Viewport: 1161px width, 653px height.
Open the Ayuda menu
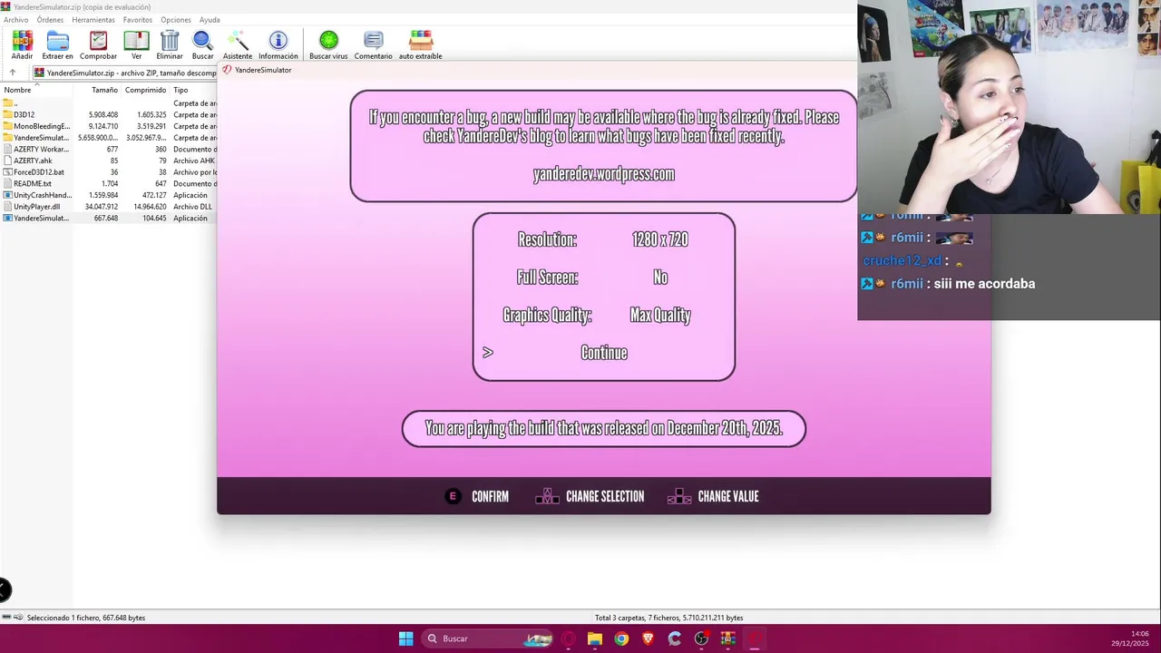(210, 20)
